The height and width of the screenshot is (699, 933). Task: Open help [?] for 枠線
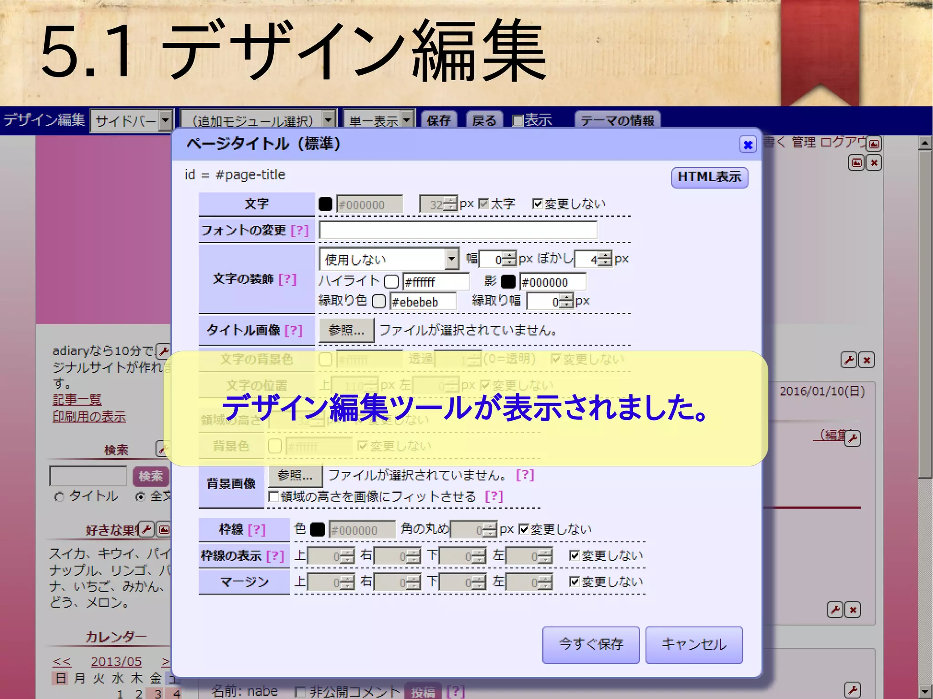tap(256, 530)
